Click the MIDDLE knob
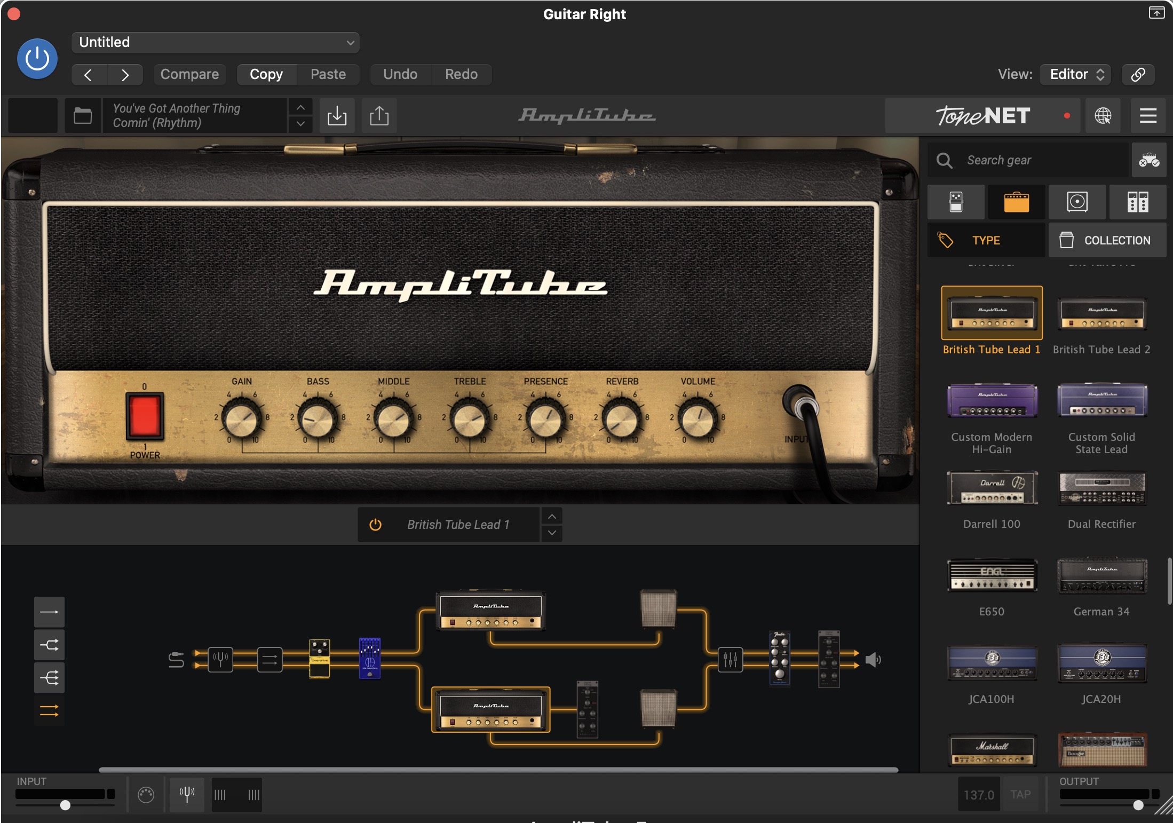This screenshot has height=823, width=1173. (x=394, y=418)
